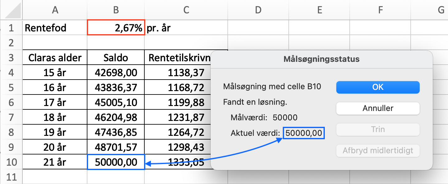Select the Claras alder header cell

pyautogui.click(x=55, y=57)
